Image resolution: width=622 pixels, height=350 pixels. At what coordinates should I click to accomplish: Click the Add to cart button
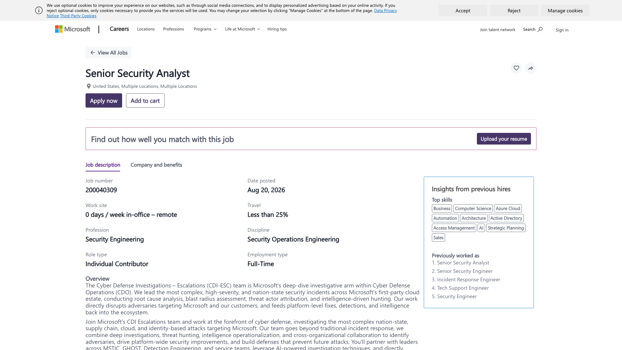click(x=145, y=100)
